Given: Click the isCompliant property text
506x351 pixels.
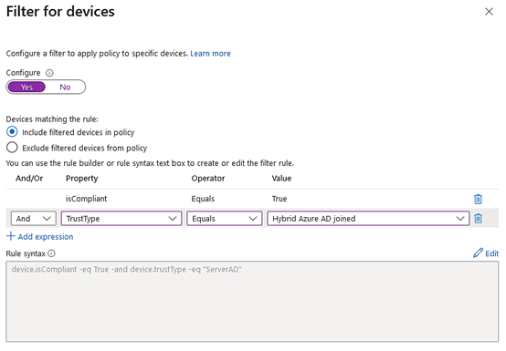Looking at the screenshot, I should (x=86, y=199).
